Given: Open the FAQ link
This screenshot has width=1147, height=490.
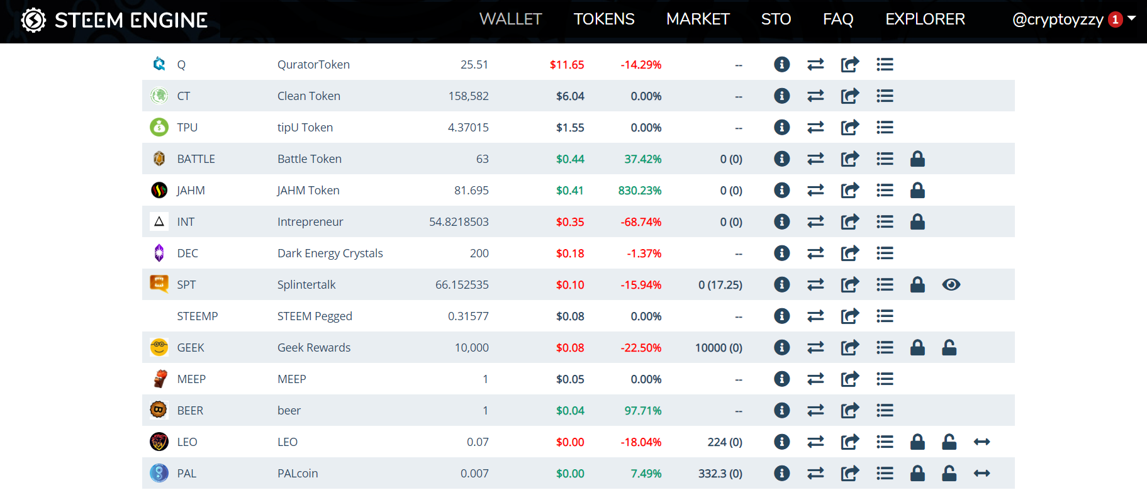Looking at the screenshot, I should (838, 19).
